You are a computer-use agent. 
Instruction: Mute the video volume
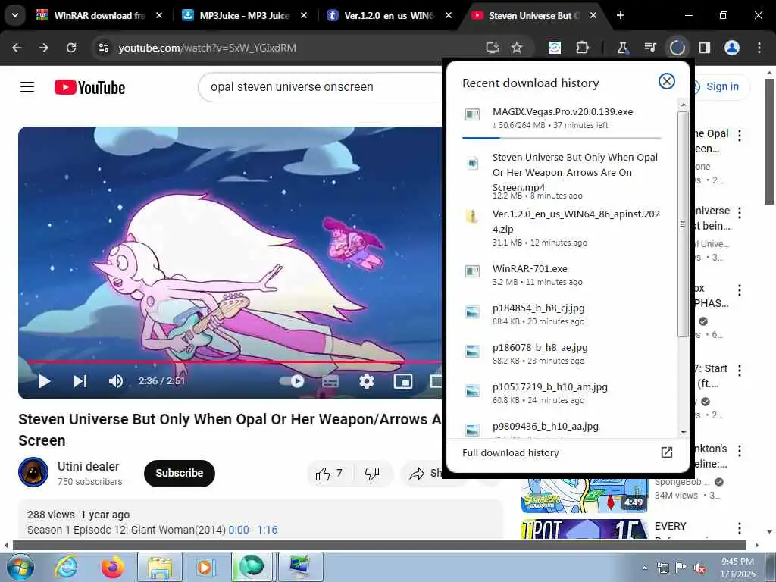point(115,381)
